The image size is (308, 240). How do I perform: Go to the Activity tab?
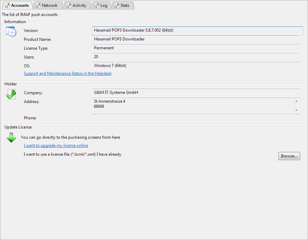(77, 5)
